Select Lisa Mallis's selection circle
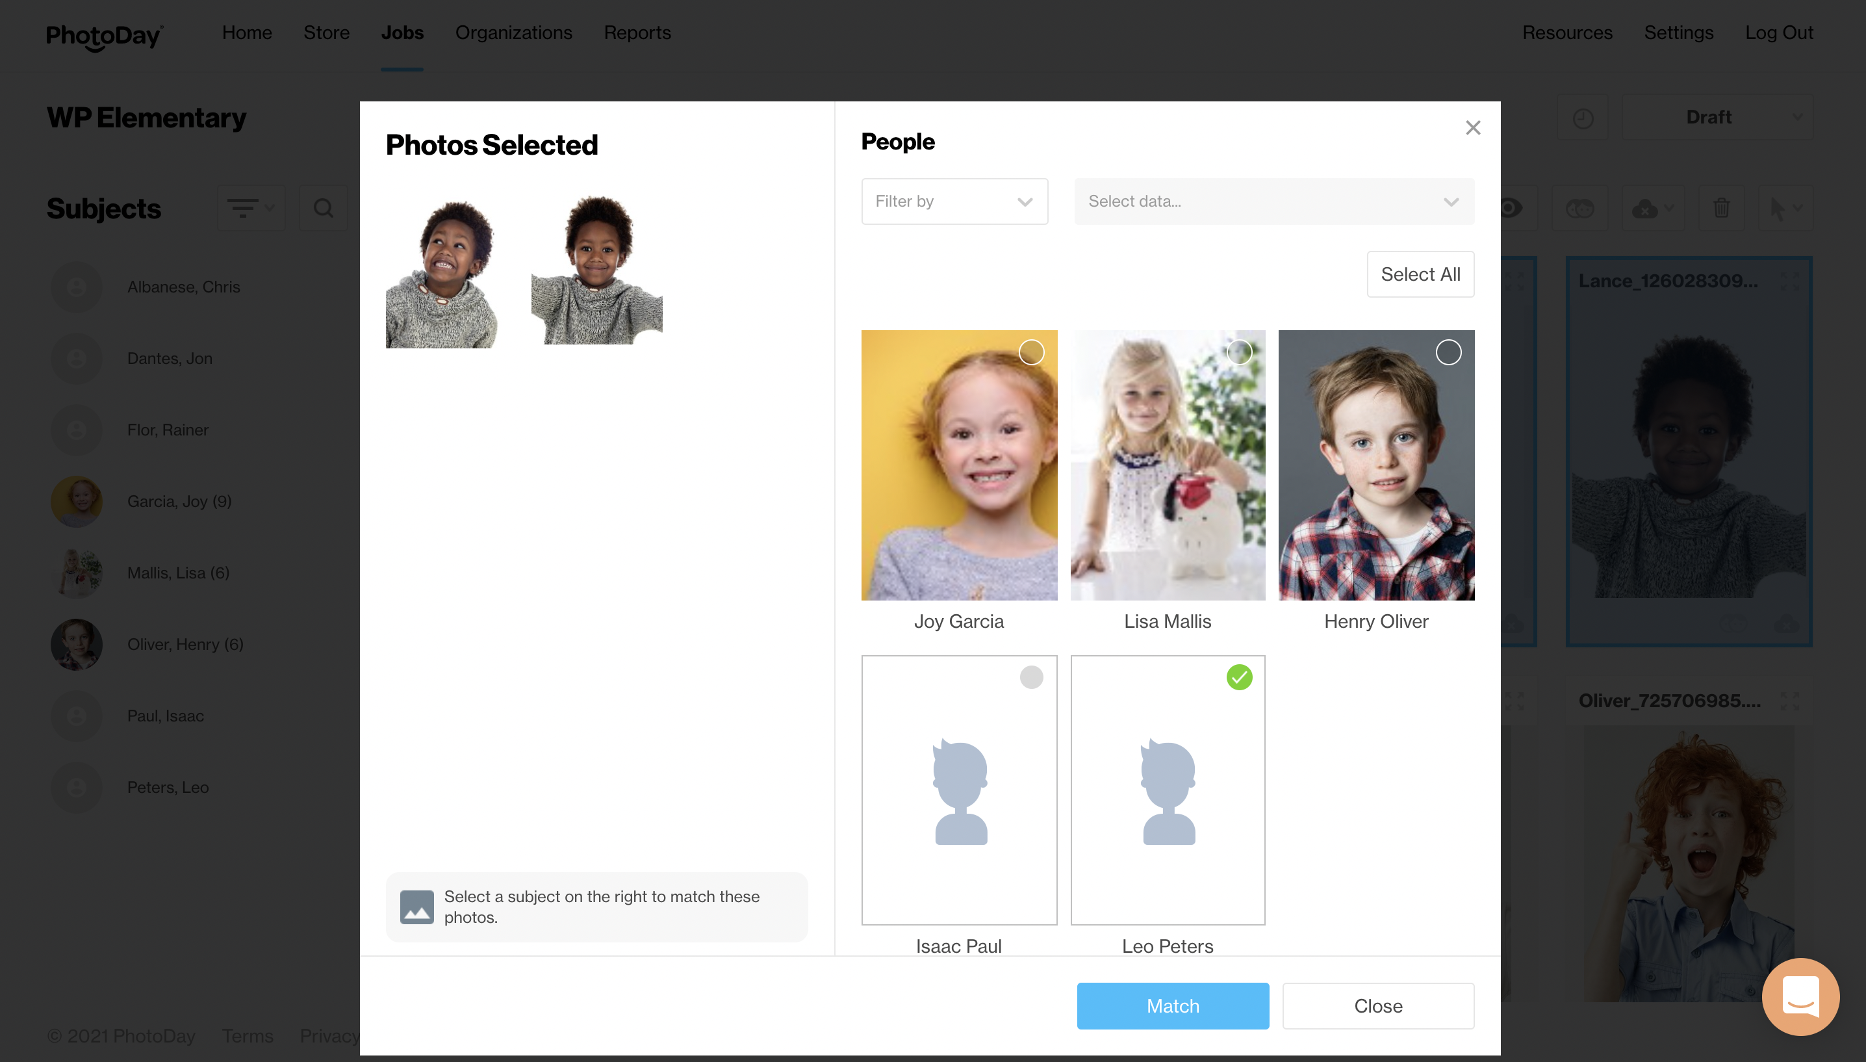 (x=1239, y=352)
